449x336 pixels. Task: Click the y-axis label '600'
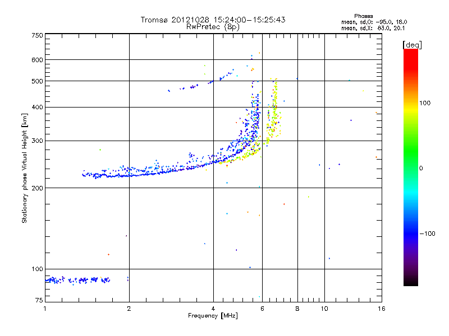pos(37,60)
